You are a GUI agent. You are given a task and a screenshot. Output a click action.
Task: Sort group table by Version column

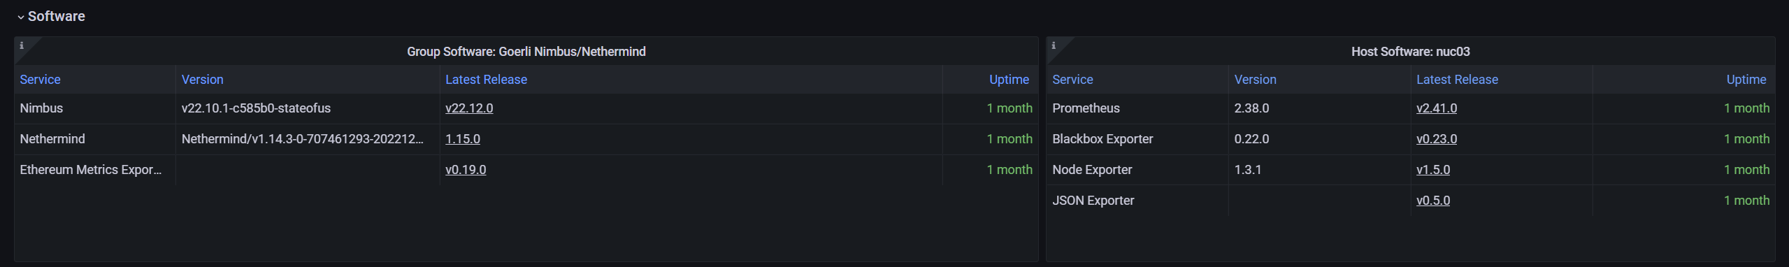(203, 80)
